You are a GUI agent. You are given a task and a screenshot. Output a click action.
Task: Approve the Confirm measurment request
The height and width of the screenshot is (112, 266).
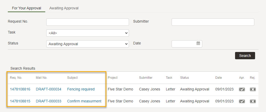point(242,101)
